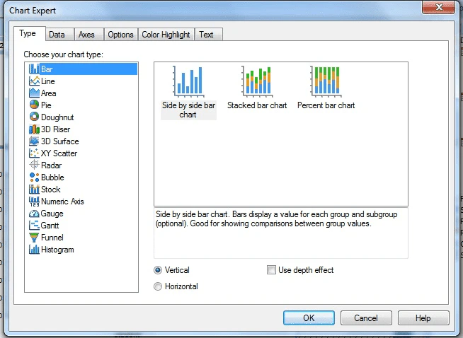Pick the Histogram chart icon
Viewport: 463px width, 338px height.
pos(34,250)
